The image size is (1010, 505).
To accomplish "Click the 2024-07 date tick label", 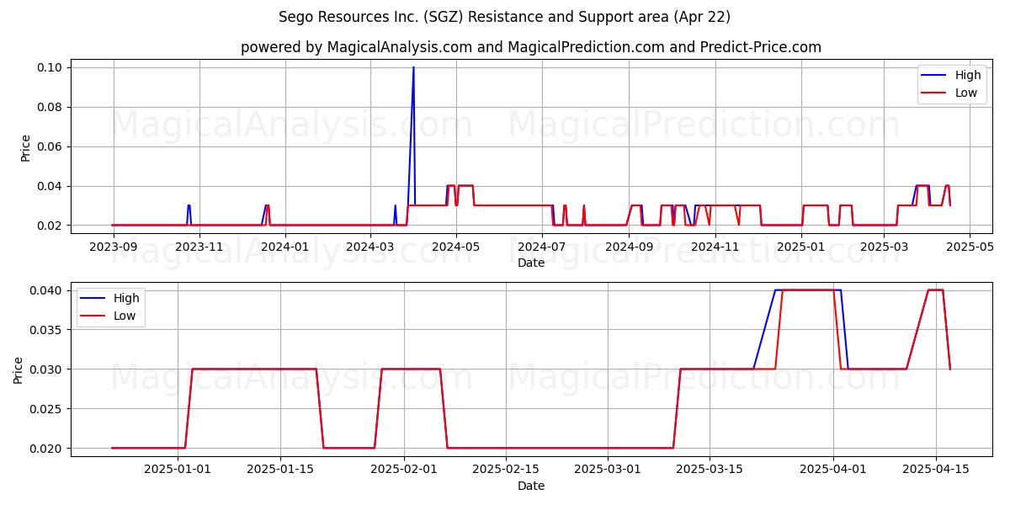I will [x=542, y=247].
